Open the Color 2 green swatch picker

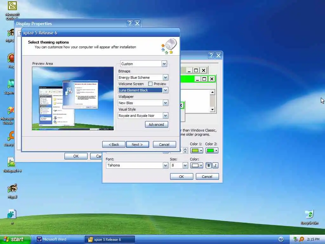[212, 150]
